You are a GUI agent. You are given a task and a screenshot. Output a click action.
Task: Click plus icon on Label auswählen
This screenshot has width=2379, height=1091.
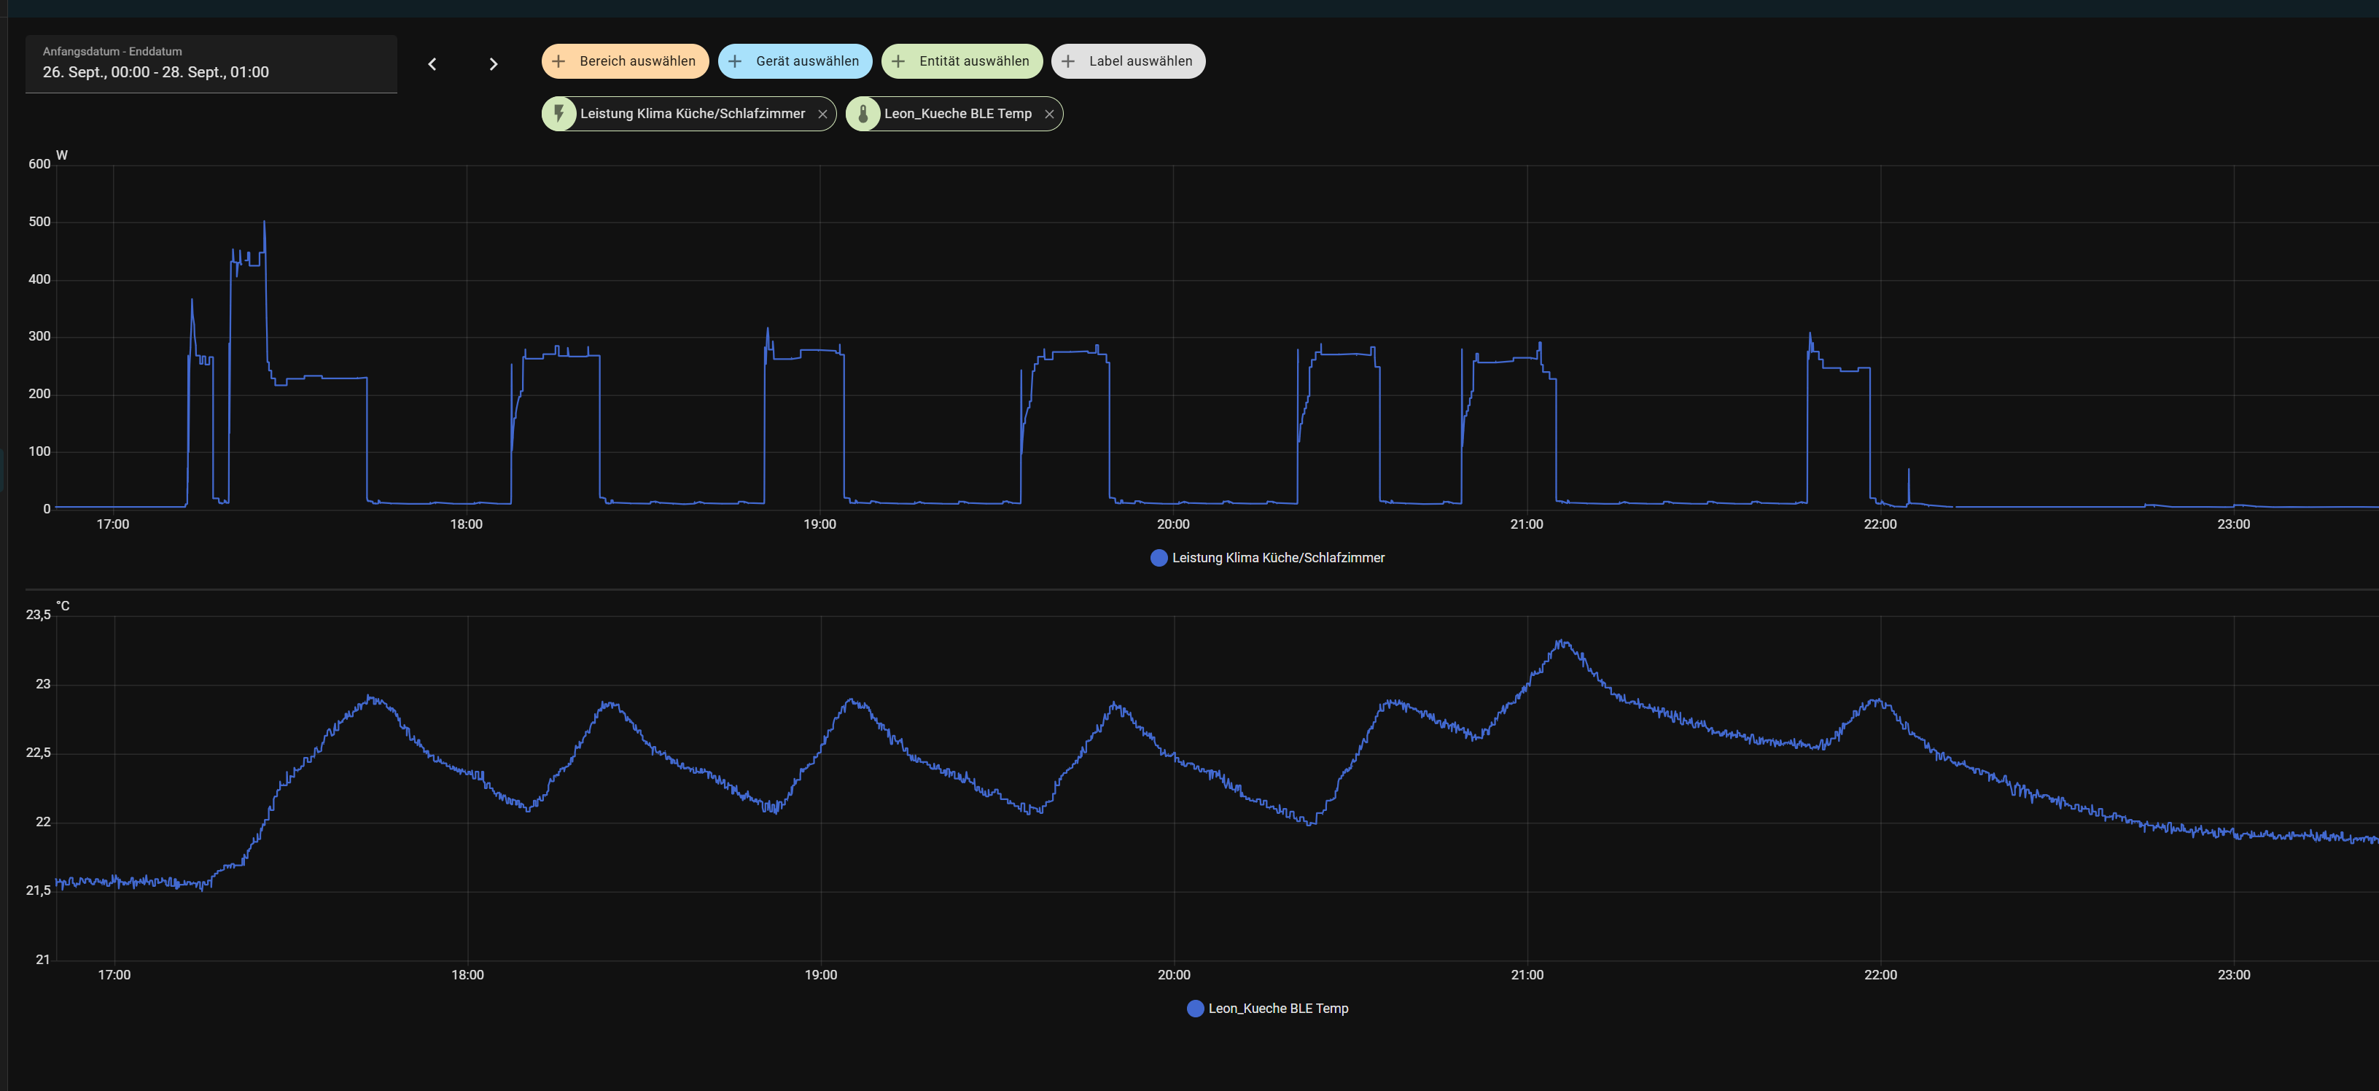tap(1069, 61)
